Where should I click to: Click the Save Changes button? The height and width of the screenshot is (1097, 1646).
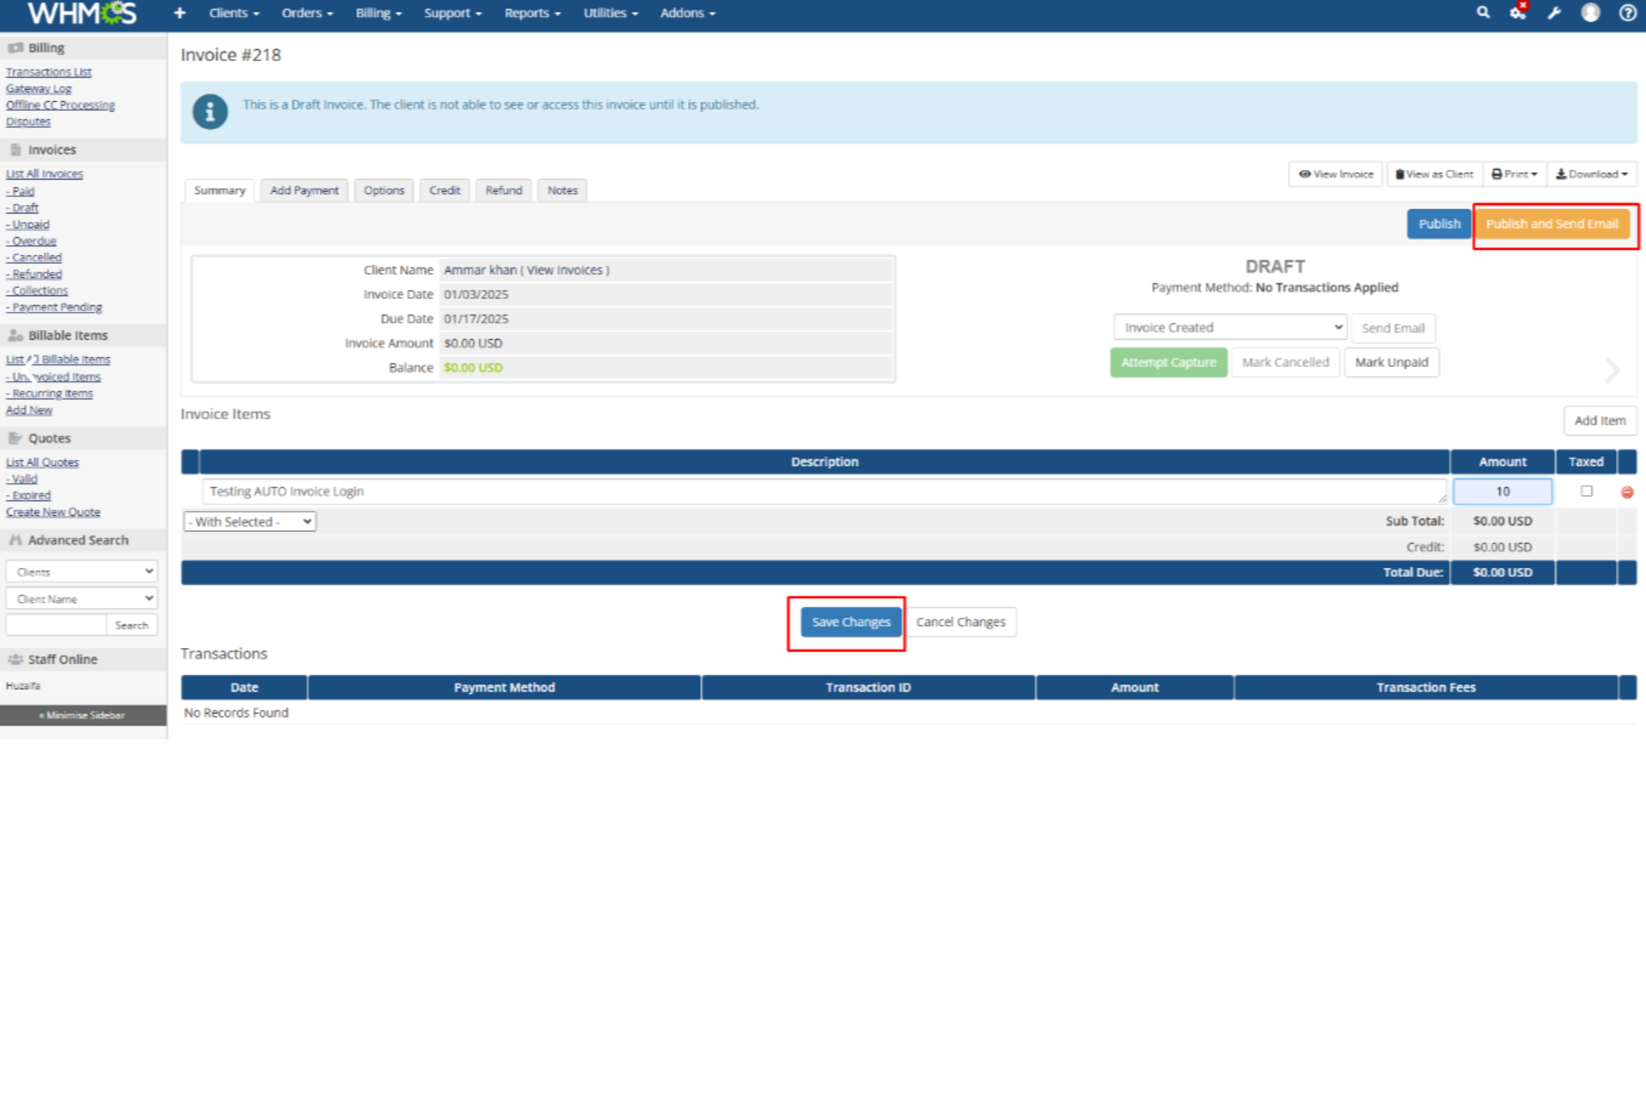coord(850,622)
